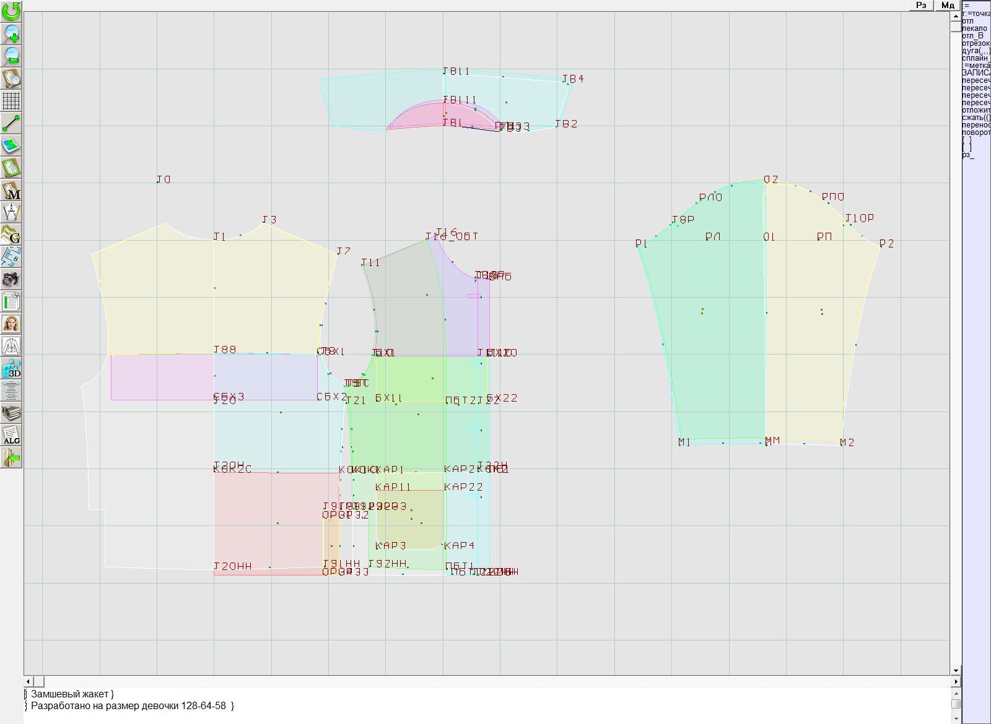Select 'отрезок' in the command list
Image resolution: width=991 pixels, height=724 pixels.
pyautogui.click(x=976, y=43)
